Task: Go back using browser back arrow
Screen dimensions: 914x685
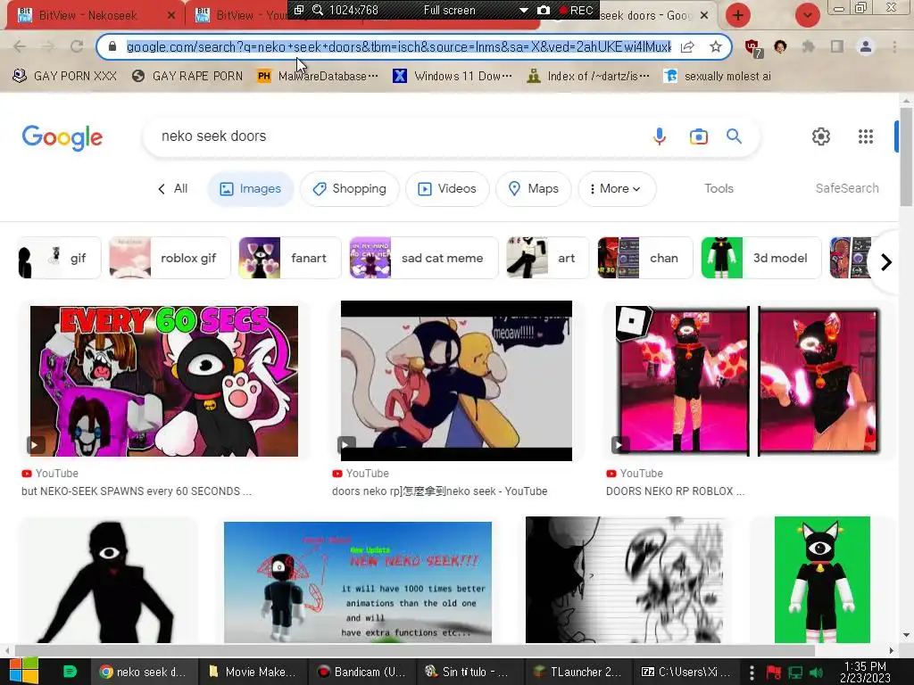Action: point(20,46)
